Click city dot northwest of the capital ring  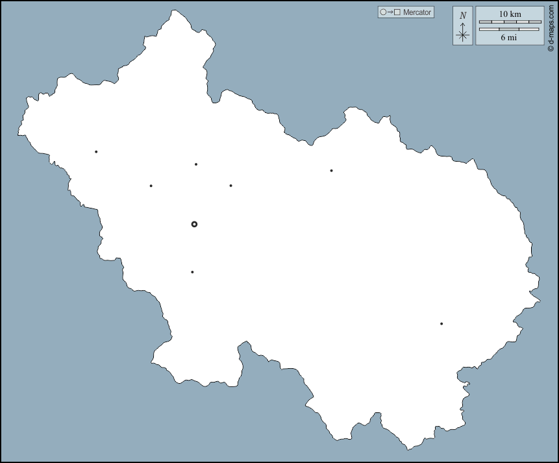tap(151, 186)
